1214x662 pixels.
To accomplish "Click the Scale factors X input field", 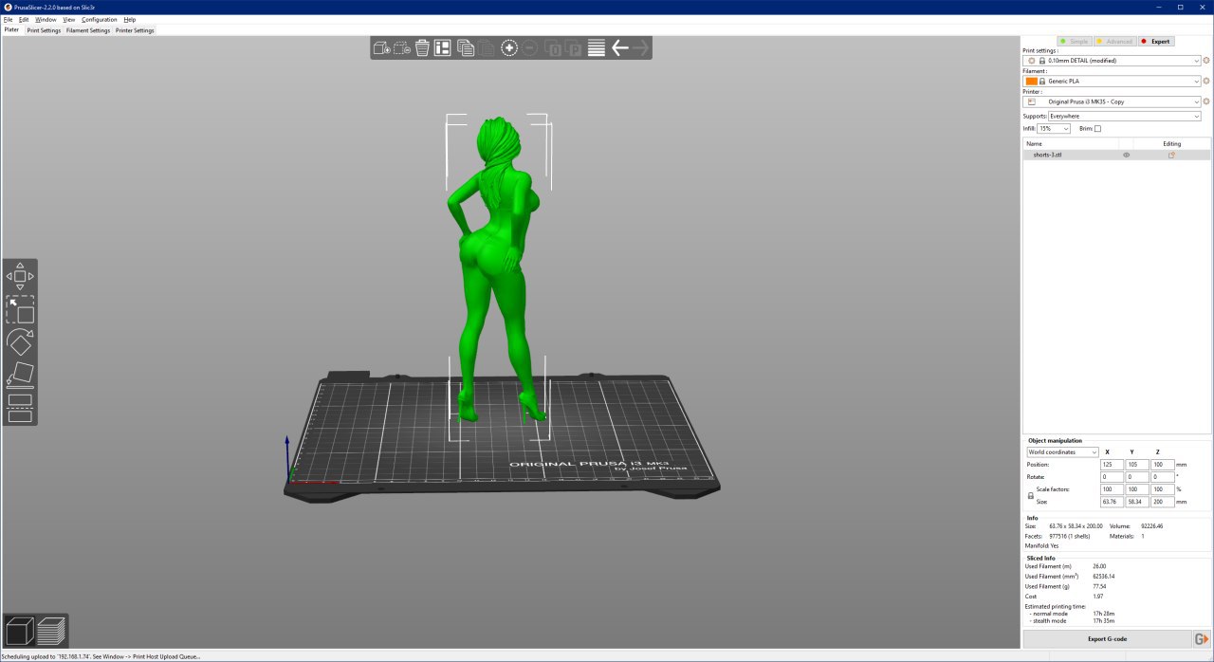I will 1112,488.
